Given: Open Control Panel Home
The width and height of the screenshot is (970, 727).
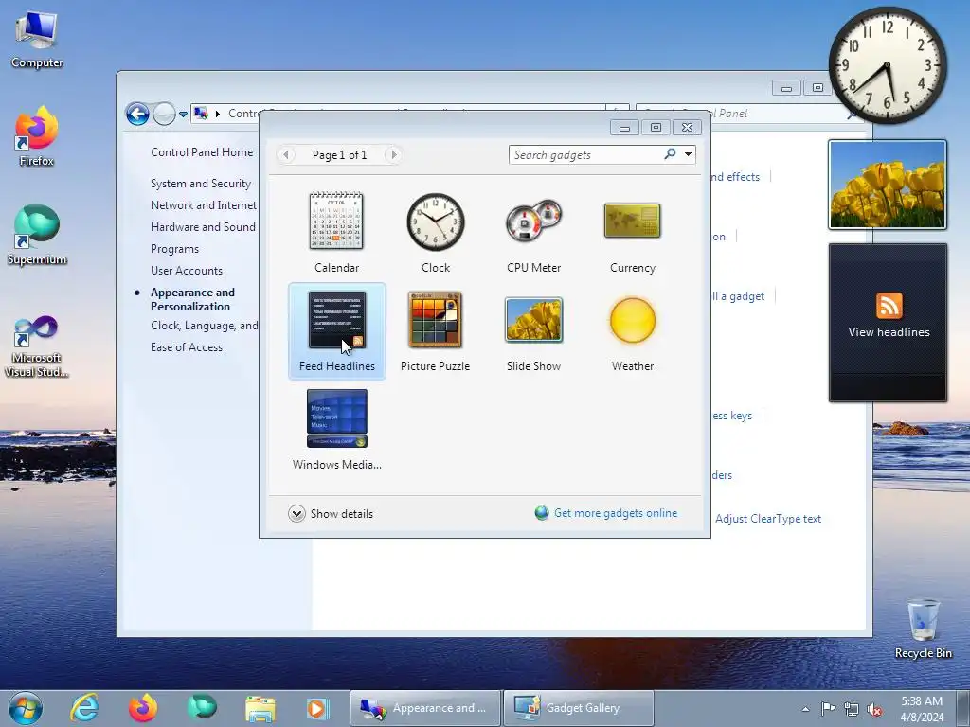Looking at the screenshot, I should (202, 152).
